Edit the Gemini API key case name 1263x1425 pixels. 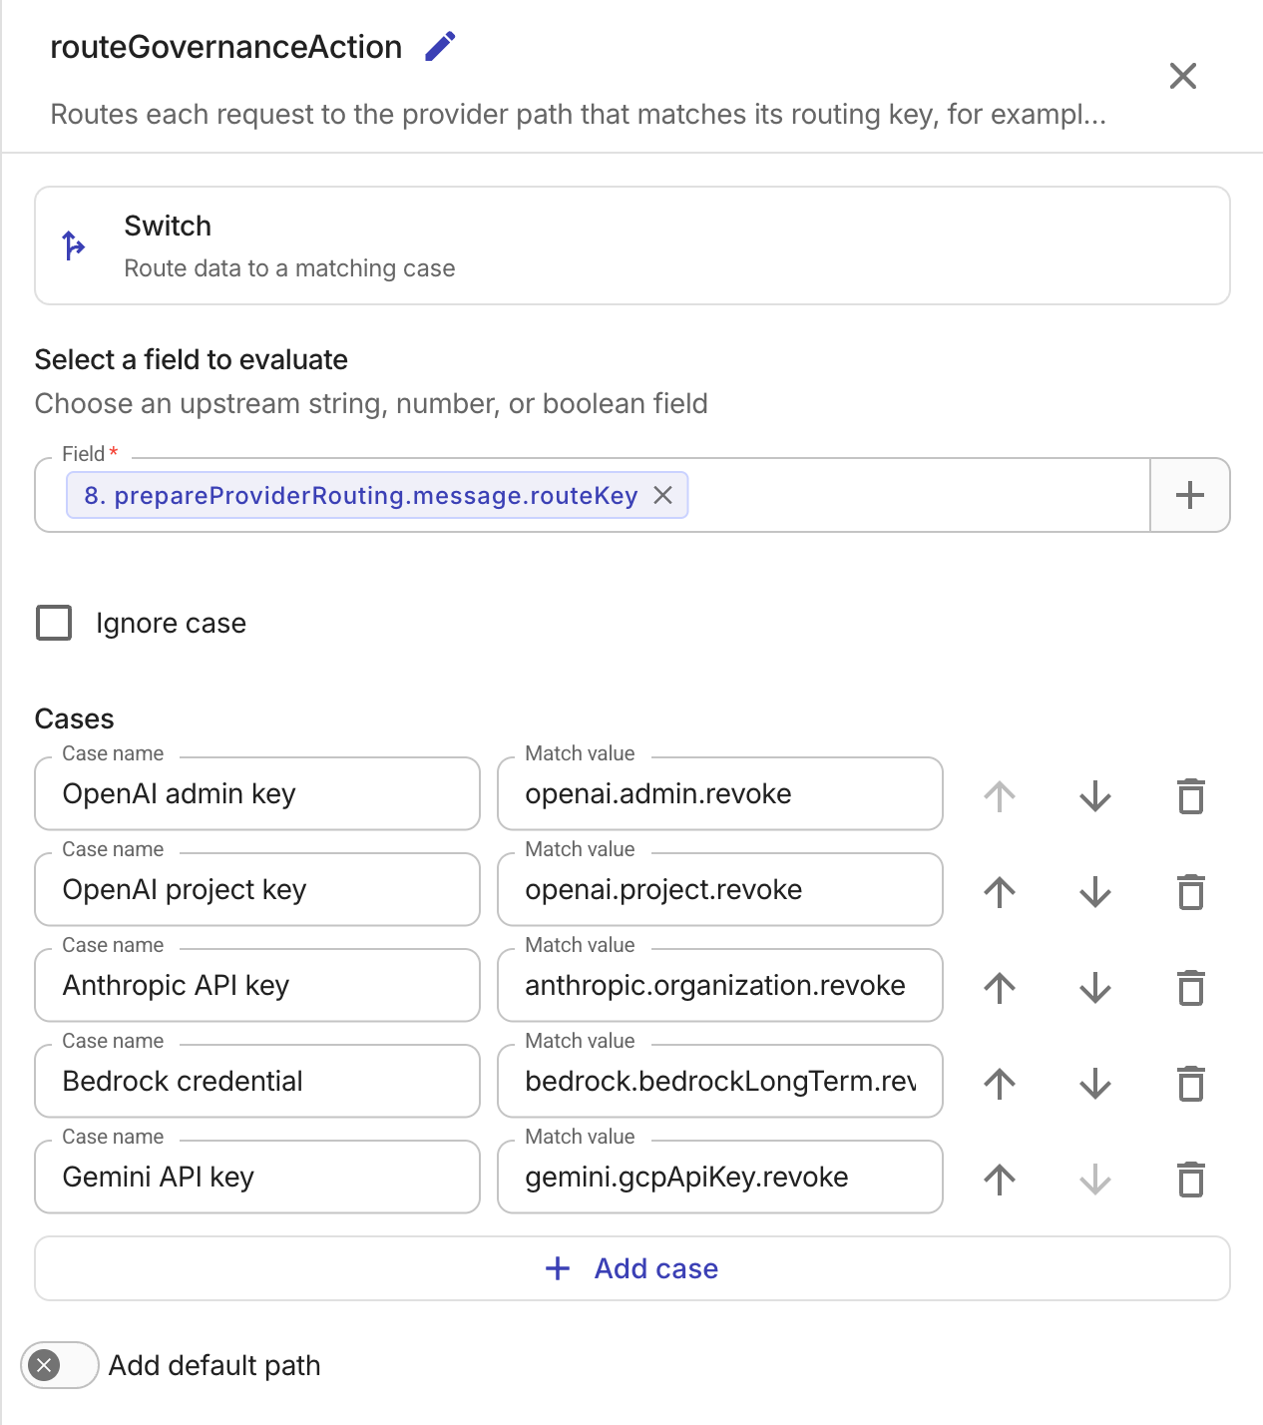[x=257, y=1177]
